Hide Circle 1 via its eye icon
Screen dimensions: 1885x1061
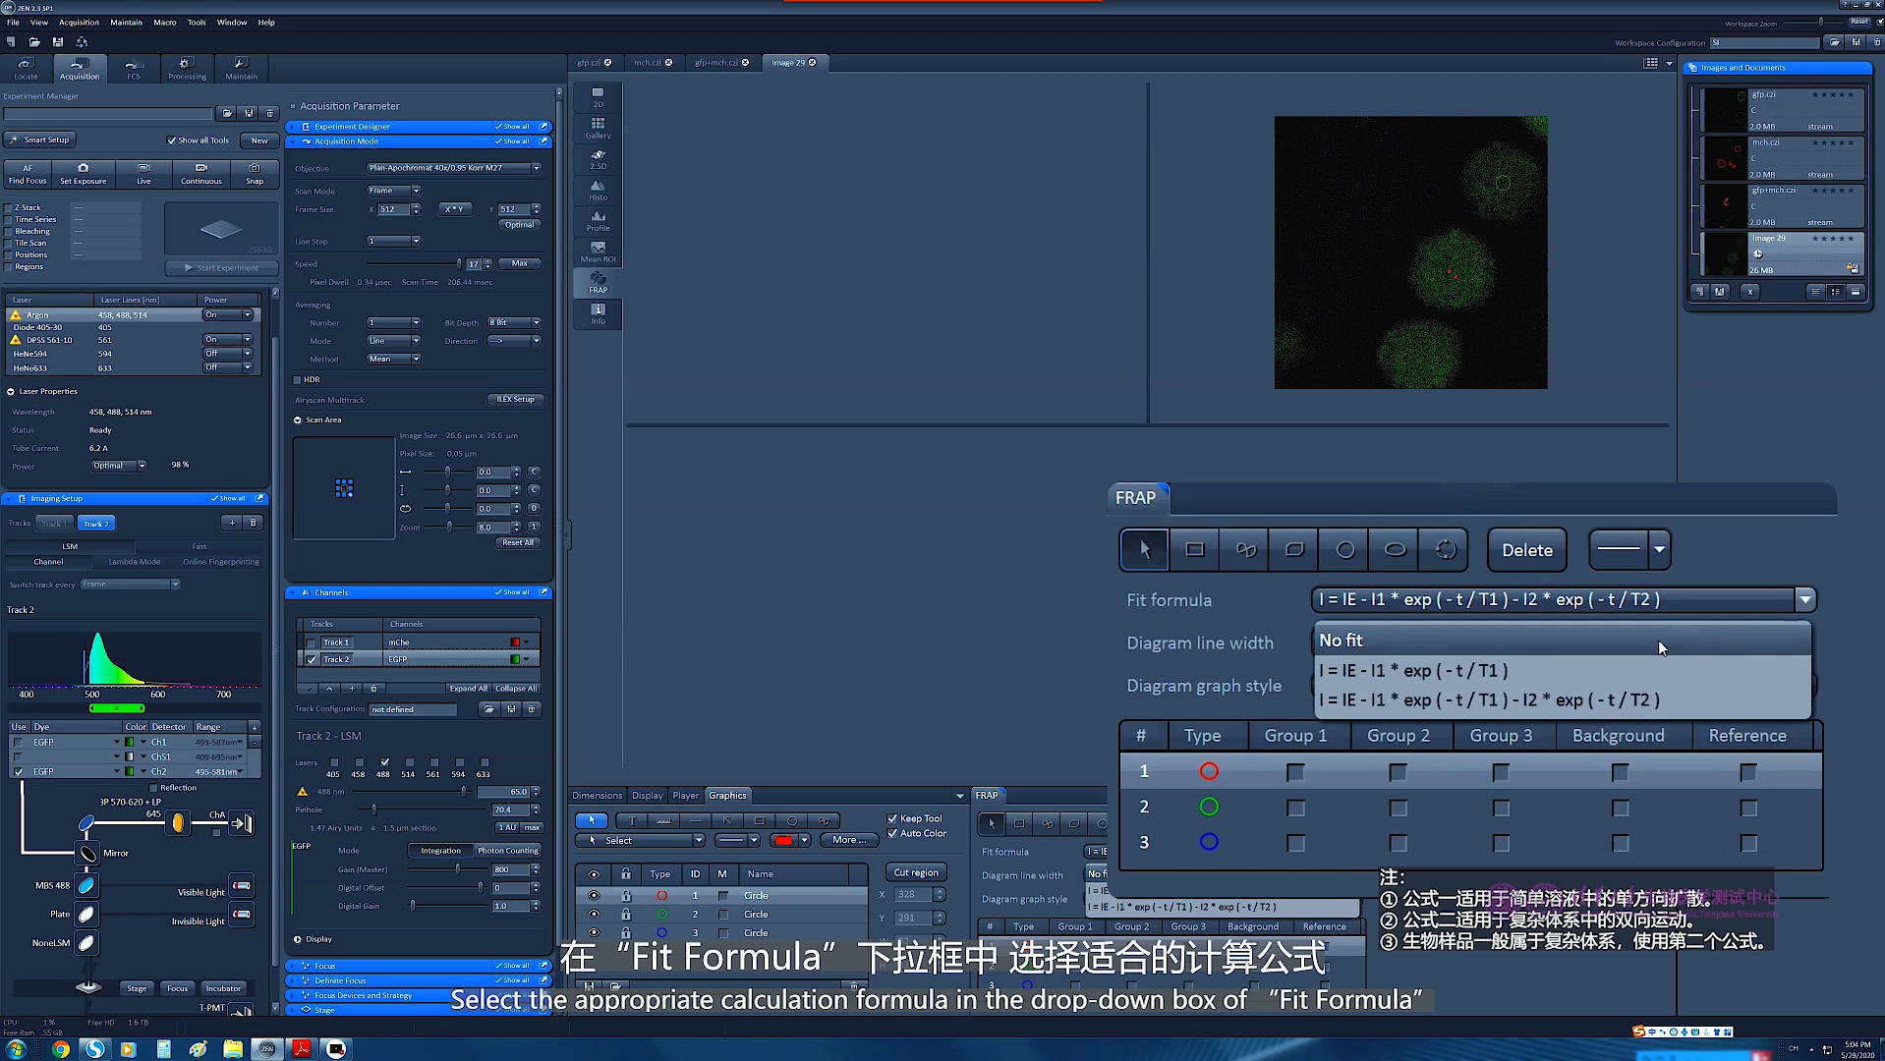click(594, 895)
